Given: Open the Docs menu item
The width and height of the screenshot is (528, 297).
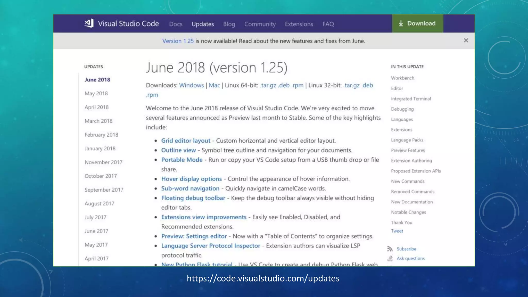Looking at the screenshot, I should coord(176,24).
